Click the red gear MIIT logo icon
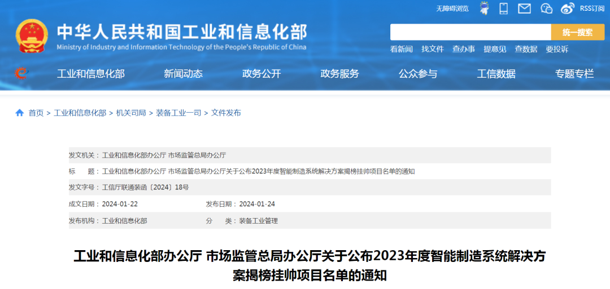The width and height of the screenshot is (610, 289). [21, 73]
